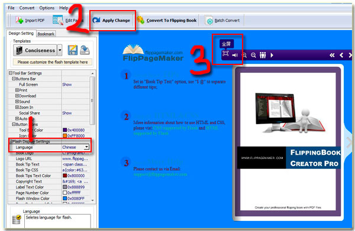Click the next page arrow on the book's right edge

point(349,142)
